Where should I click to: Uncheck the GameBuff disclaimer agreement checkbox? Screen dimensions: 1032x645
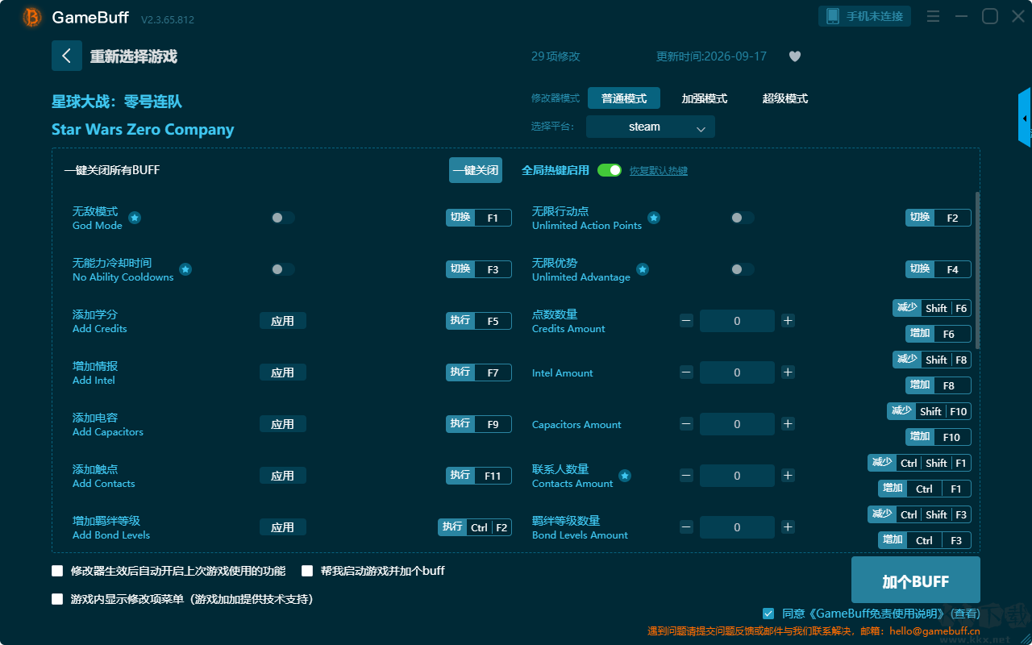[x=768, y=614]
